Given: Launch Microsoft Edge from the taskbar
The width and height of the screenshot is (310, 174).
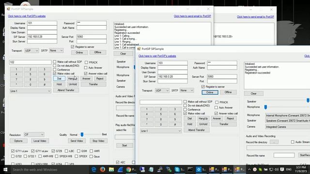Looking at the screenshot, I should [x=93, y=170].
